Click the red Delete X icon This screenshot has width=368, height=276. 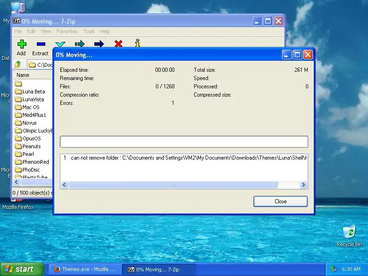point(118,44)
